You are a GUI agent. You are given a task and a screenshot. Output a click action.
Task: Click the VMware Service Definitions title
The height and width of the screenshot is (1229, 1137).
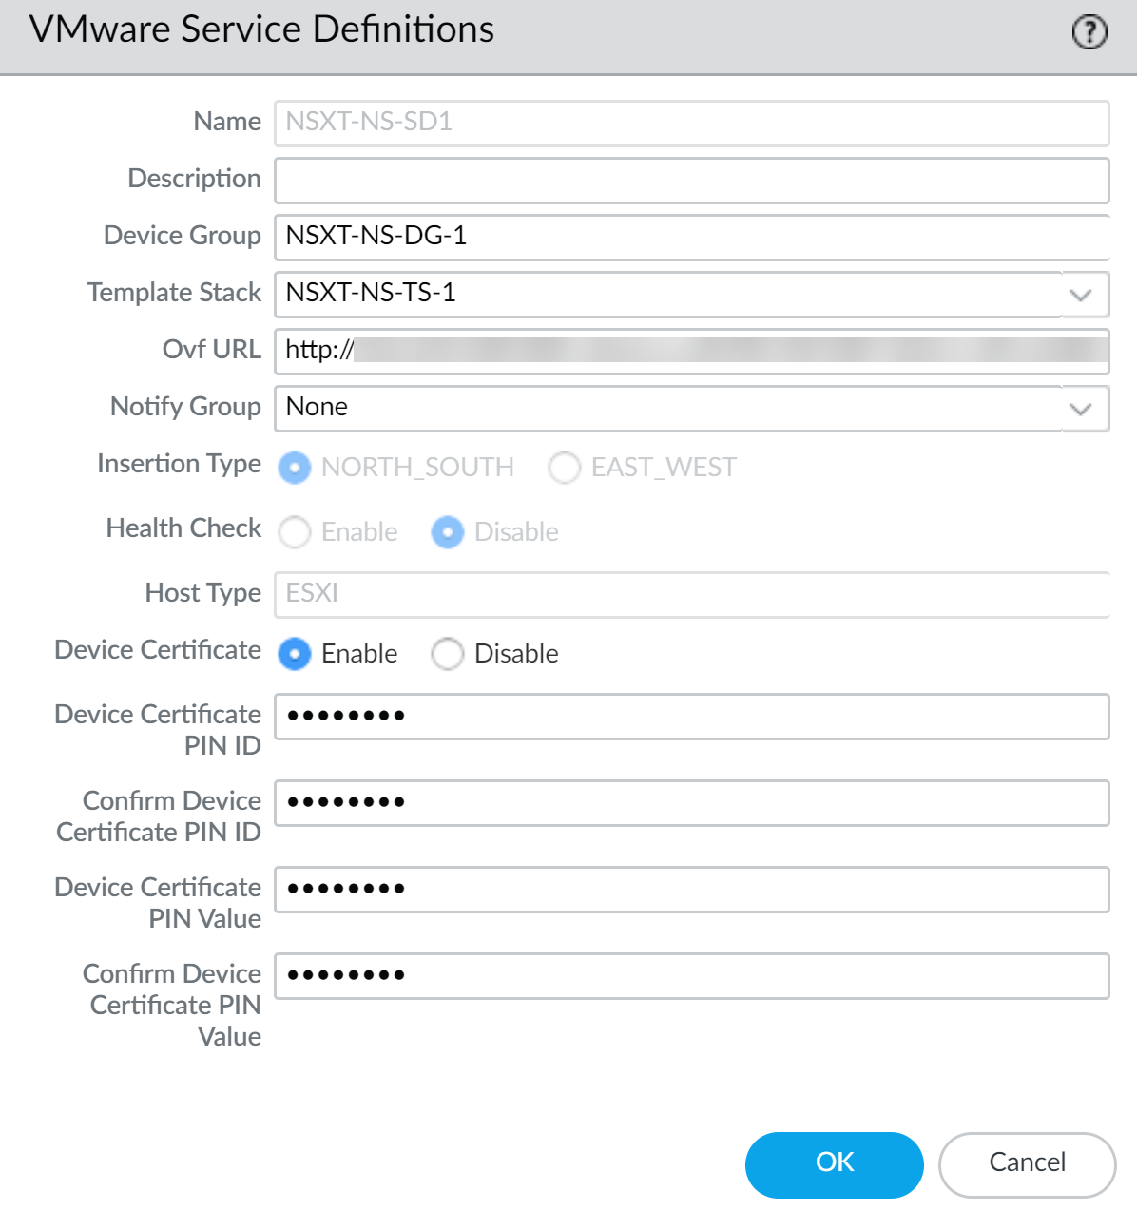[x=261, y=30]
